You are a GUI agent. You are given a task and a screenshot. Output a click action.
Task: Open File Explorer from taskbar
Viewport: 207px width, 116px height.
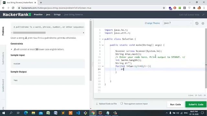click(33, 113)
